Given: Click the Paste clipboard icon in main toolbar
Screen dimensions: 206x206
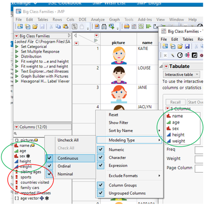Looking at the screenshot, I should point(66,26).
